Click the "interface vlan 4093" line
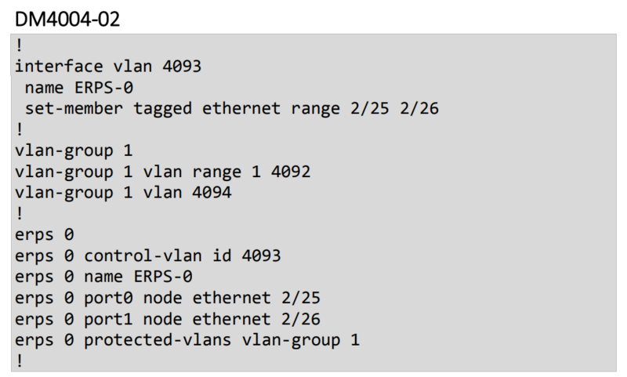 tap(108, 67)
